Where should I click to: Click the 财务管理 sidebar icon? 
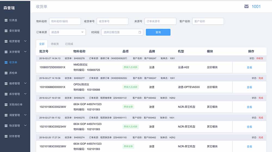tap(6, 136)
